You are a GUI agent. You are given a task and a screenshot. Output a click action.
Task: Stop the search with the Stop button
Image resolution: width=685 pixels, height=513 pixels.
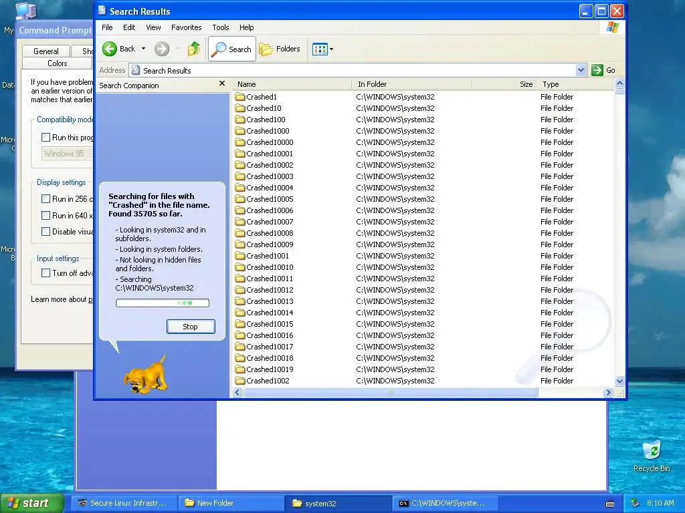tap(191, 327)
